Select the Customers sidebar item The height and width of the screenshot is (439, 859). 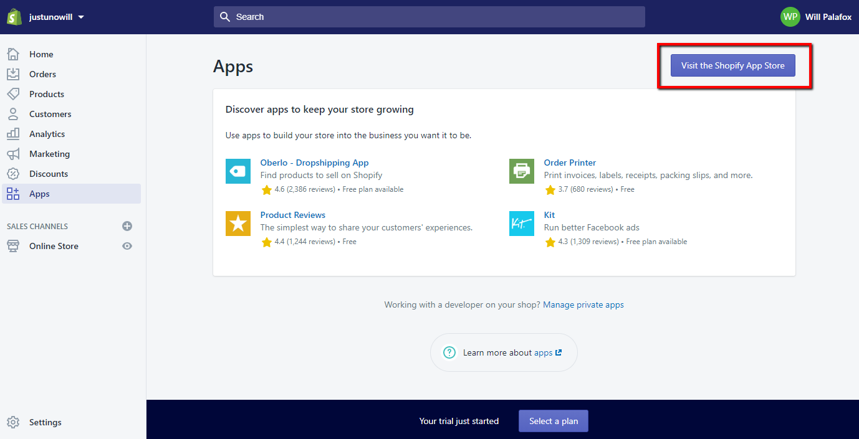point(50,114)
